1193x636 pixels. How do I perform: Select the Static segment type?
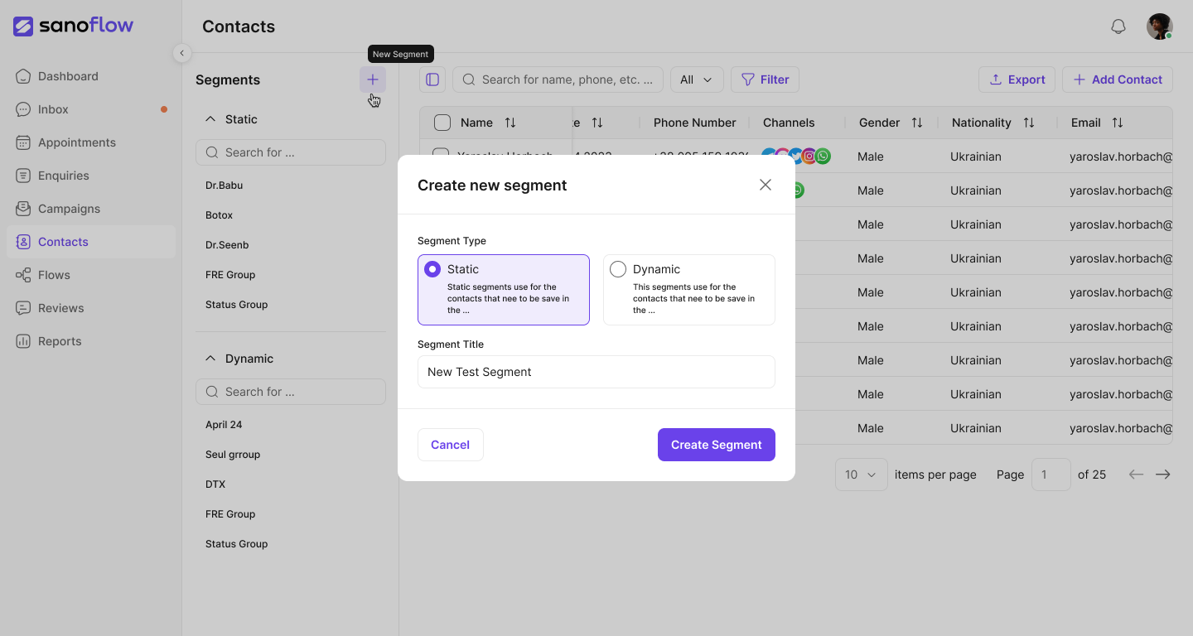[504, 290]
